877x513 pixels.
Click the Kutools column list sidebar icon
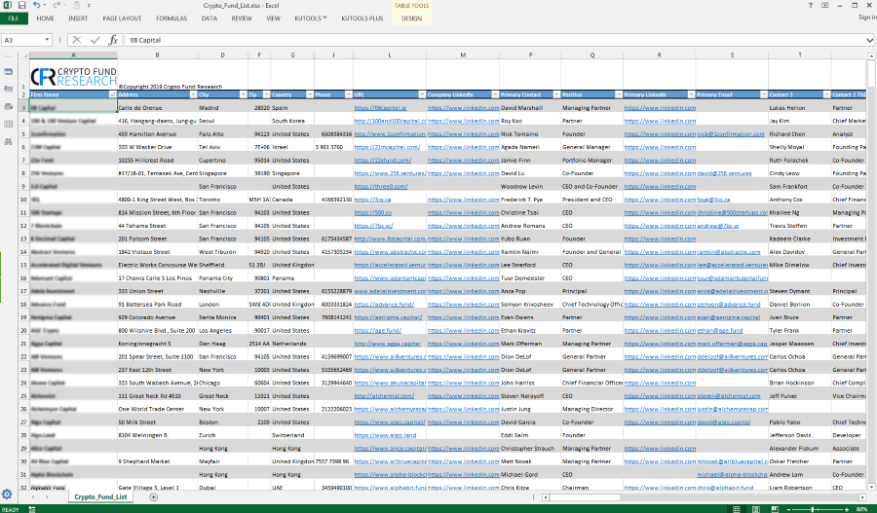(x=8, y=124)
